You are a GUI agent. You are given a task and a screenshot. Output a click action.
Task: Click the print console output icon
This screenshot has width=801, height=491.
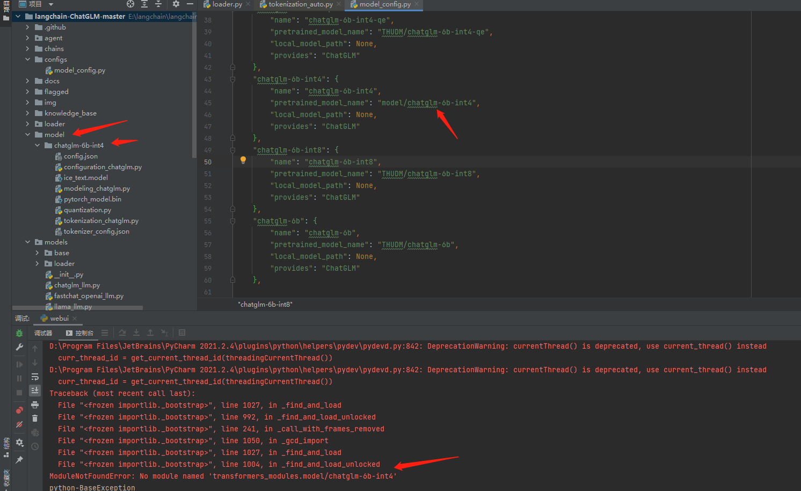coord(35,405)
